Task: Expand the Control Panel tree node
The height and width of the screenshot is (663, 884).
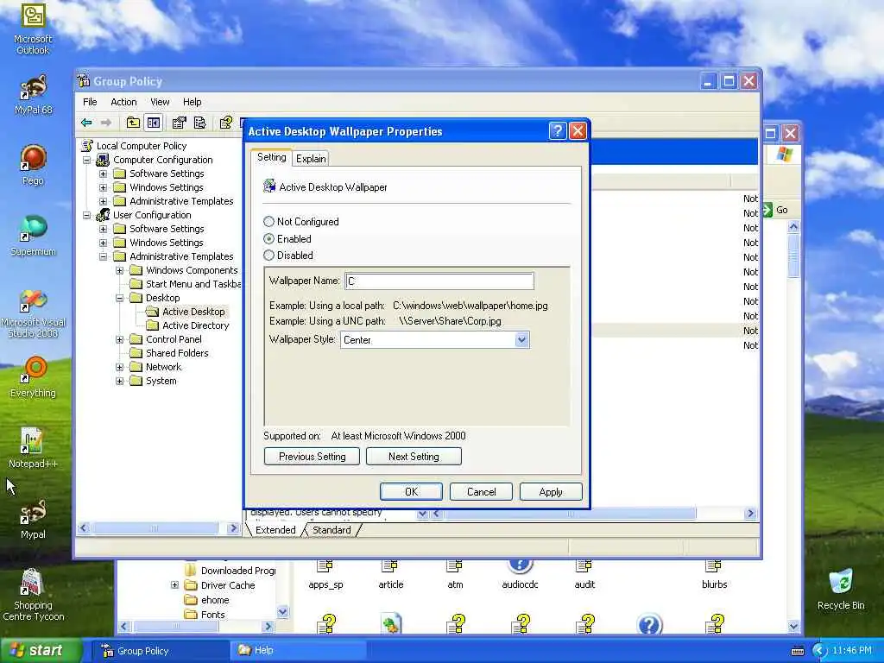Action: (x=119, y=339)
